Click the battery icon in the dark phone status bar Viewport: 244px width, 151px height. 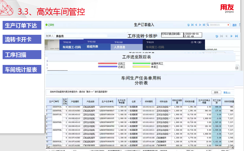(200, 42)
